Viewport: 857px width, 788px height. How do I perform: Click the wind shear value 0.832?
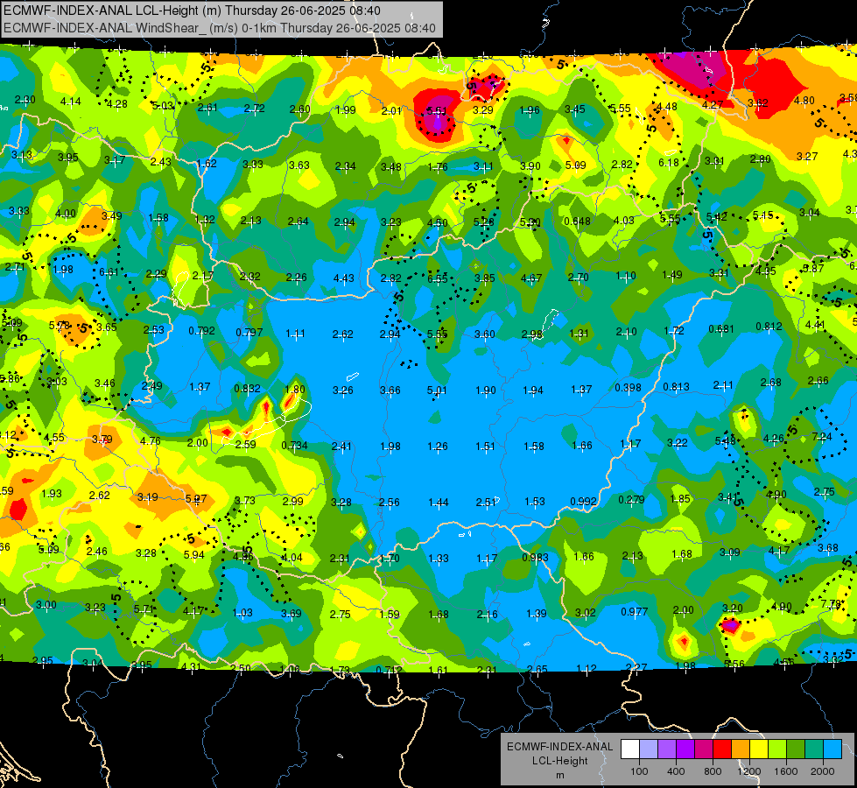247,388
